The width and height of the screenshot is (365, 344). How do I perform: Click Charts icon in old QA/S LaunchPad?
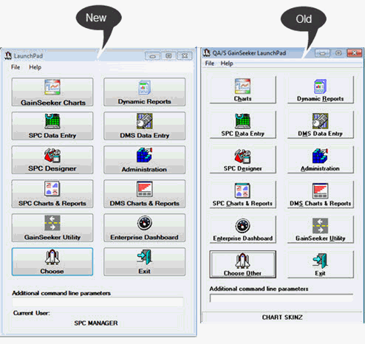pos(242,86)
